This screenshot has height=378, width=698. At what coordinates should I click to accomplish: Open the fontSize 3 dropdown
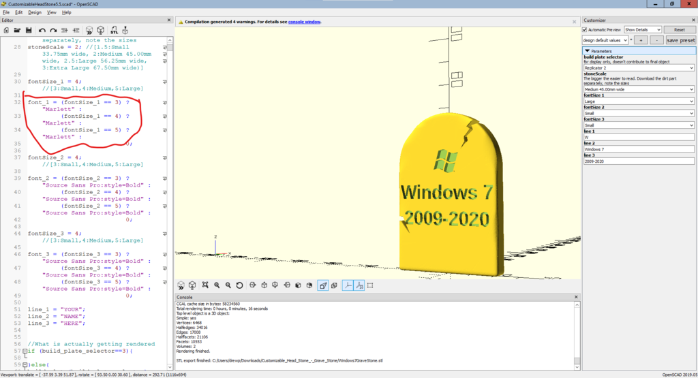639,125
